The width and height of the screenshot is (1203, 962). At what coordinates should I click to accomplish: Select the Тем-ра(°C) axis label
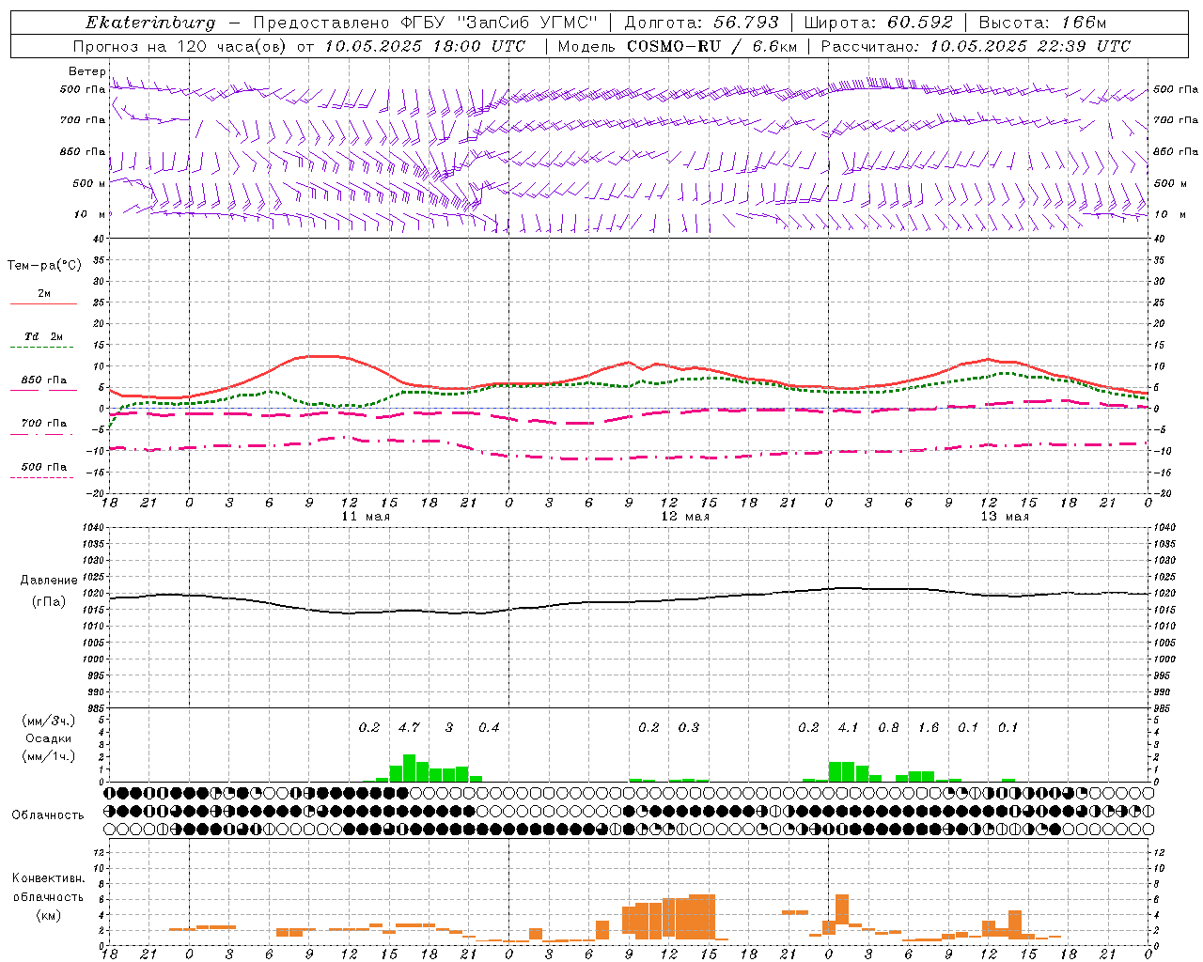(44, 266)
